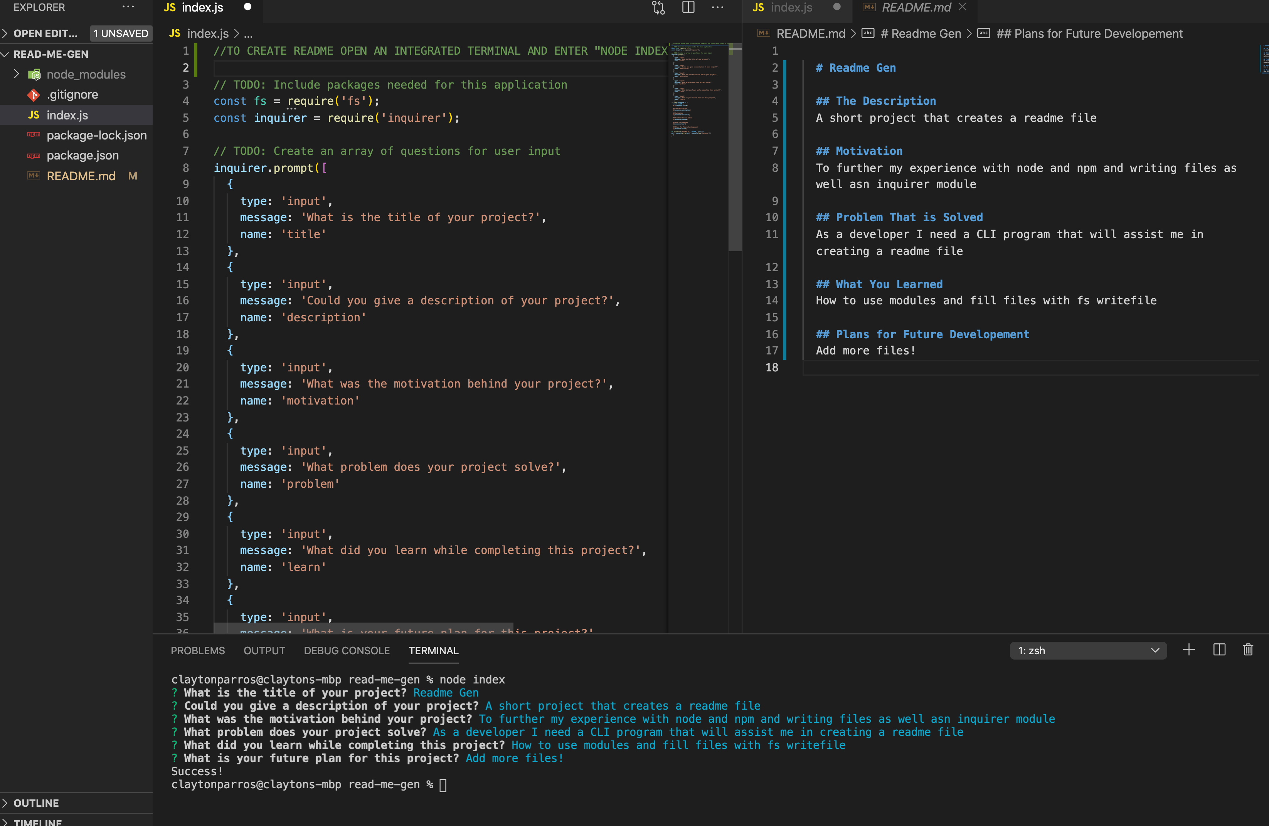
Task: Kill terminal using the trash icon
Action: click(x=1248, y=650)
